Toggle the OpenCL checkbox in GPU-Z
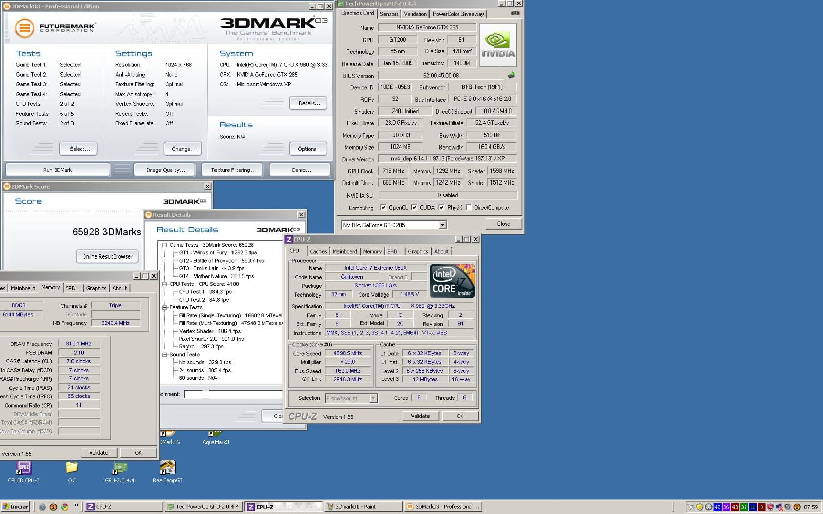823x514 pixels. pos(383,207)
